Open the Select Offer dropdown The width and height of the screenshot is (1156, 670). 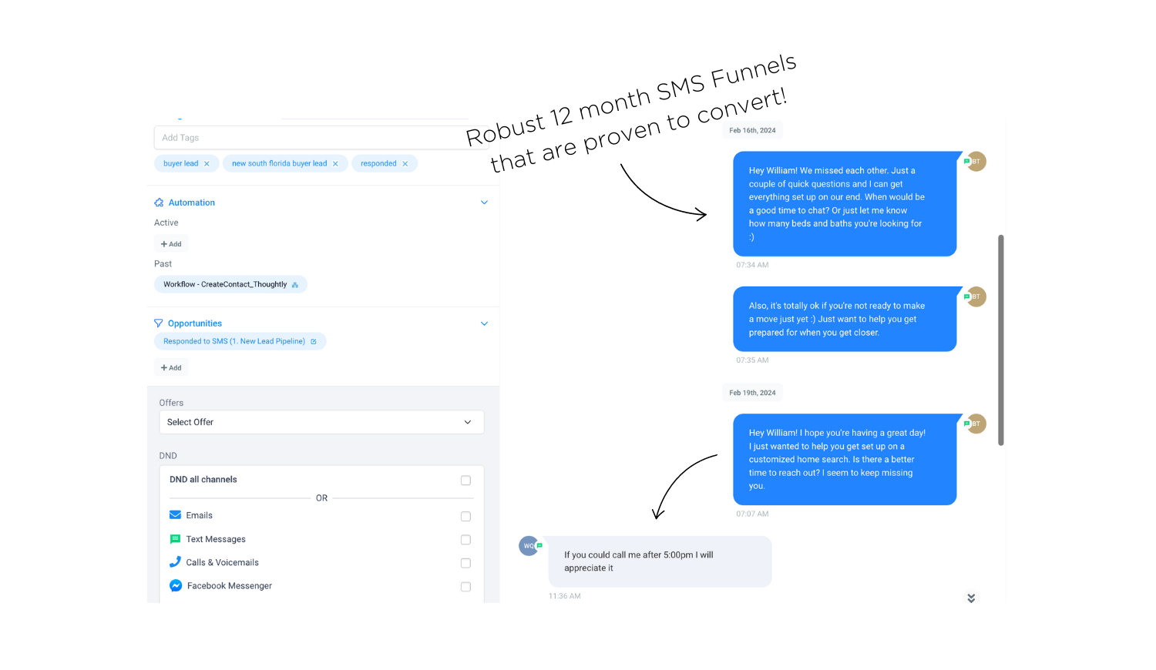[321, 422]
